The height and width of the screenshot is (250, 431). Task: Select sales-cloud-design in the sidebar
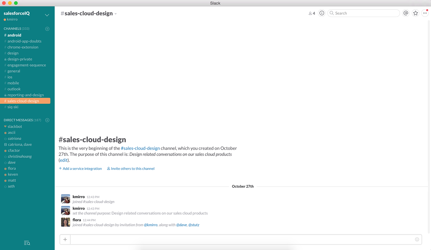(25, 101)
